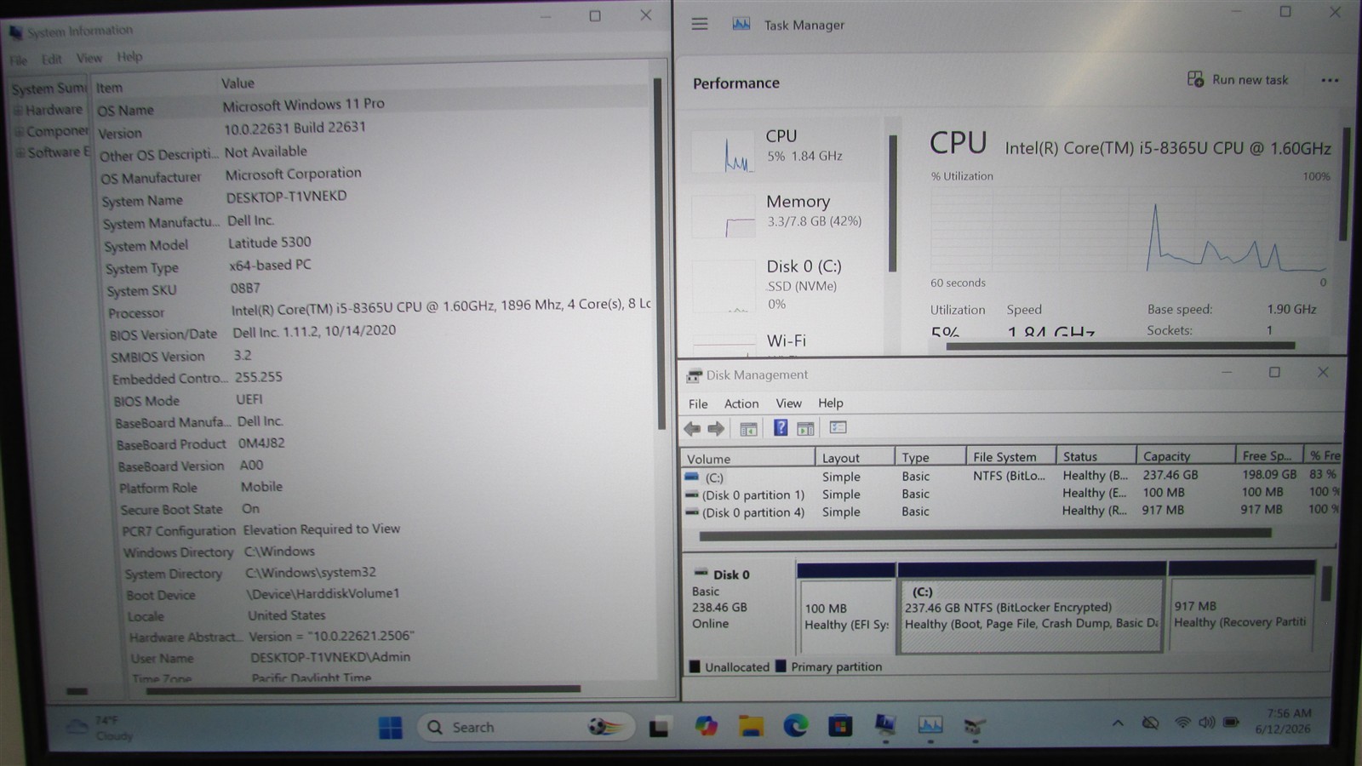Expand Components tree node
1362x766 pixels.
[19, 132]
